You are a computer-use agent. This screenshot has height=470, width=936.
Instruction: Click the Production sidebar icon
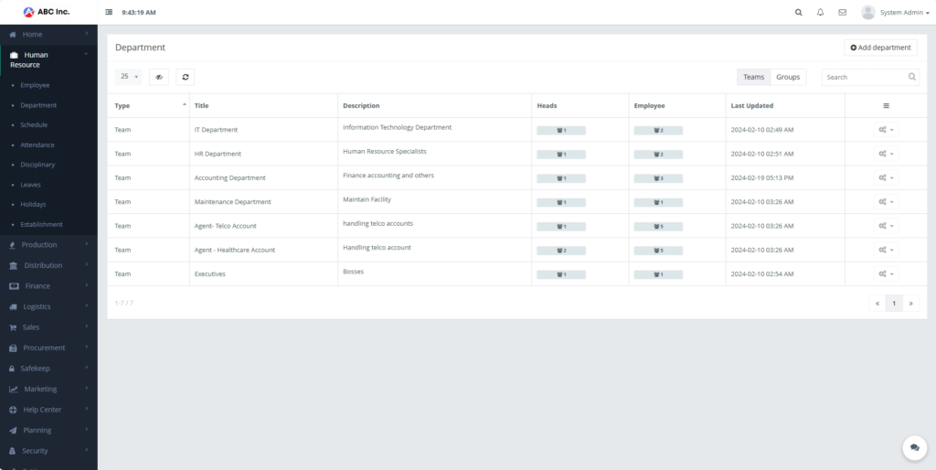[13, 245]
